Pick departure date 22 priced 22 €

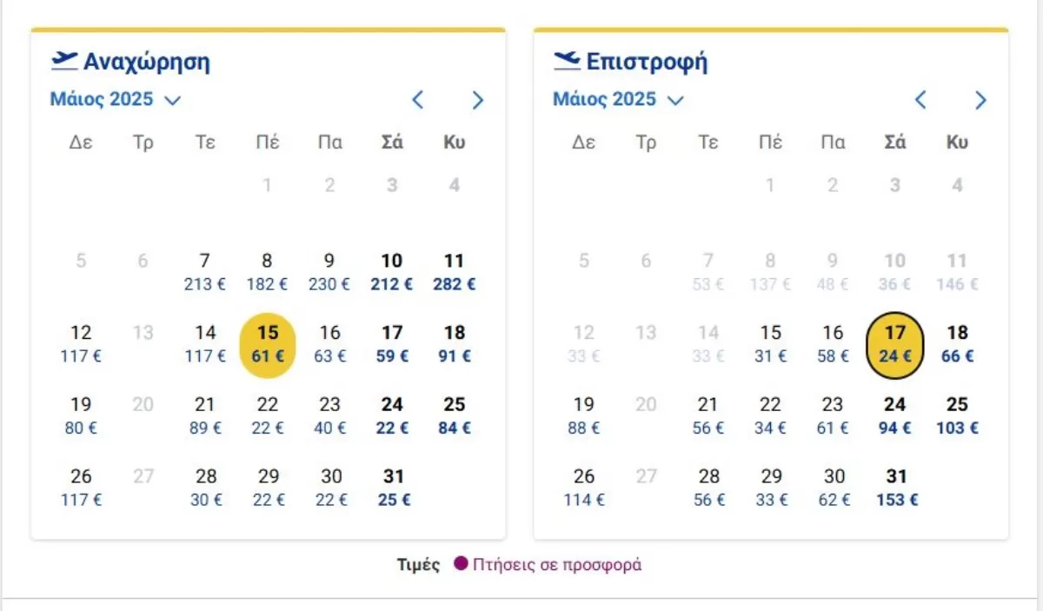click(268, 415)
